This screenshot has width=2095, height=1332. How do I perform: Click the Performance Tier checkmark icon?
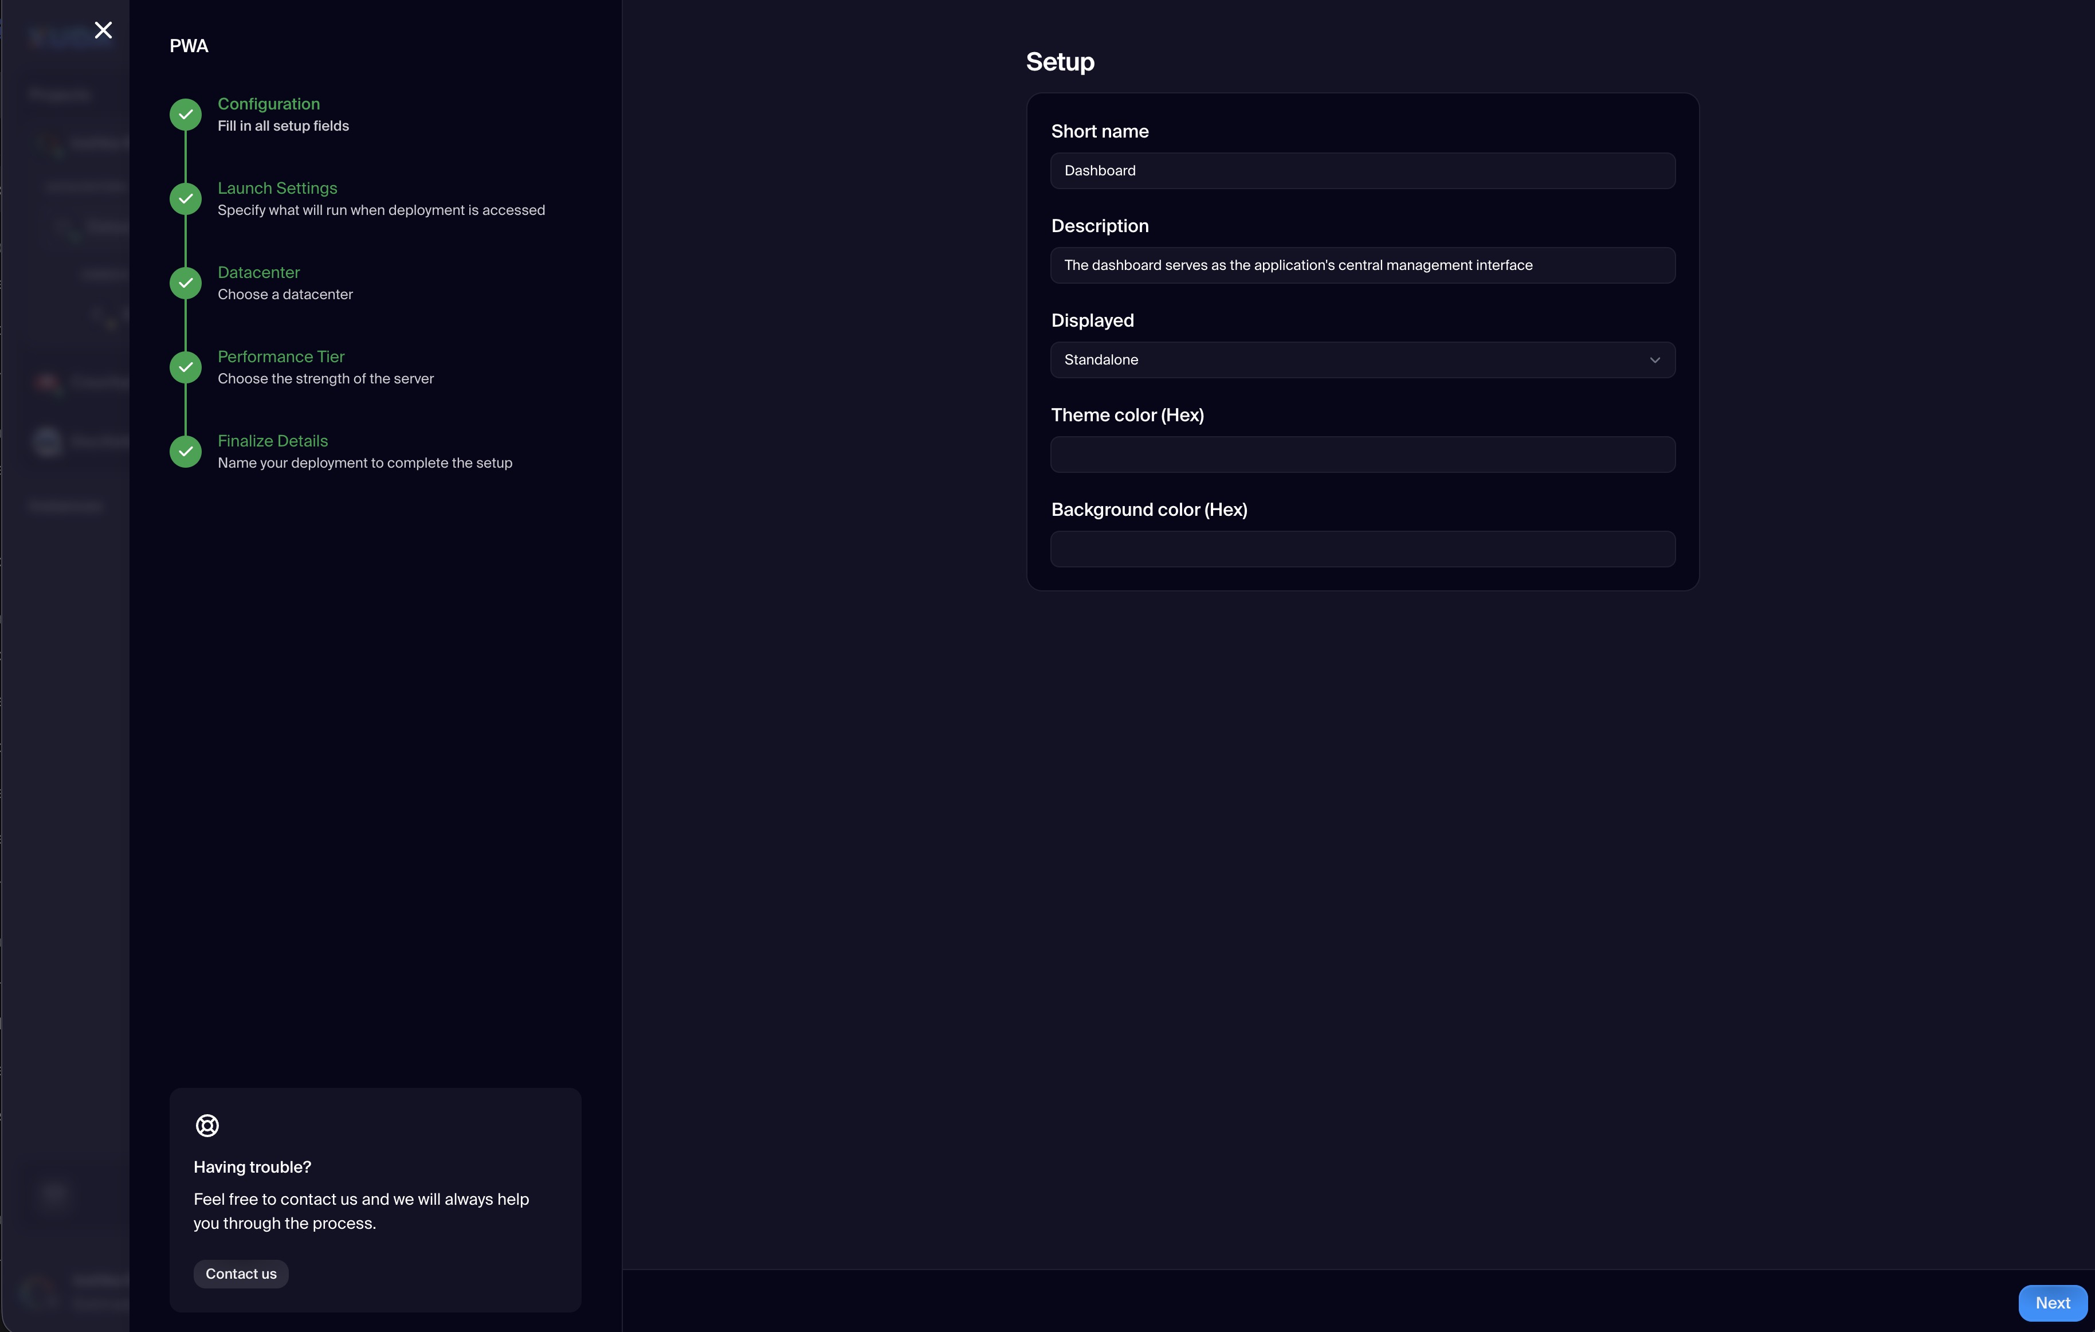coord(185,367)
